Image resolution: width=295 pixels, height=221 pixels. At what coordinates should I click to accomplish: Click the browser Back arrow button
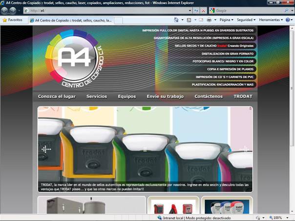[x=5, y=10]
